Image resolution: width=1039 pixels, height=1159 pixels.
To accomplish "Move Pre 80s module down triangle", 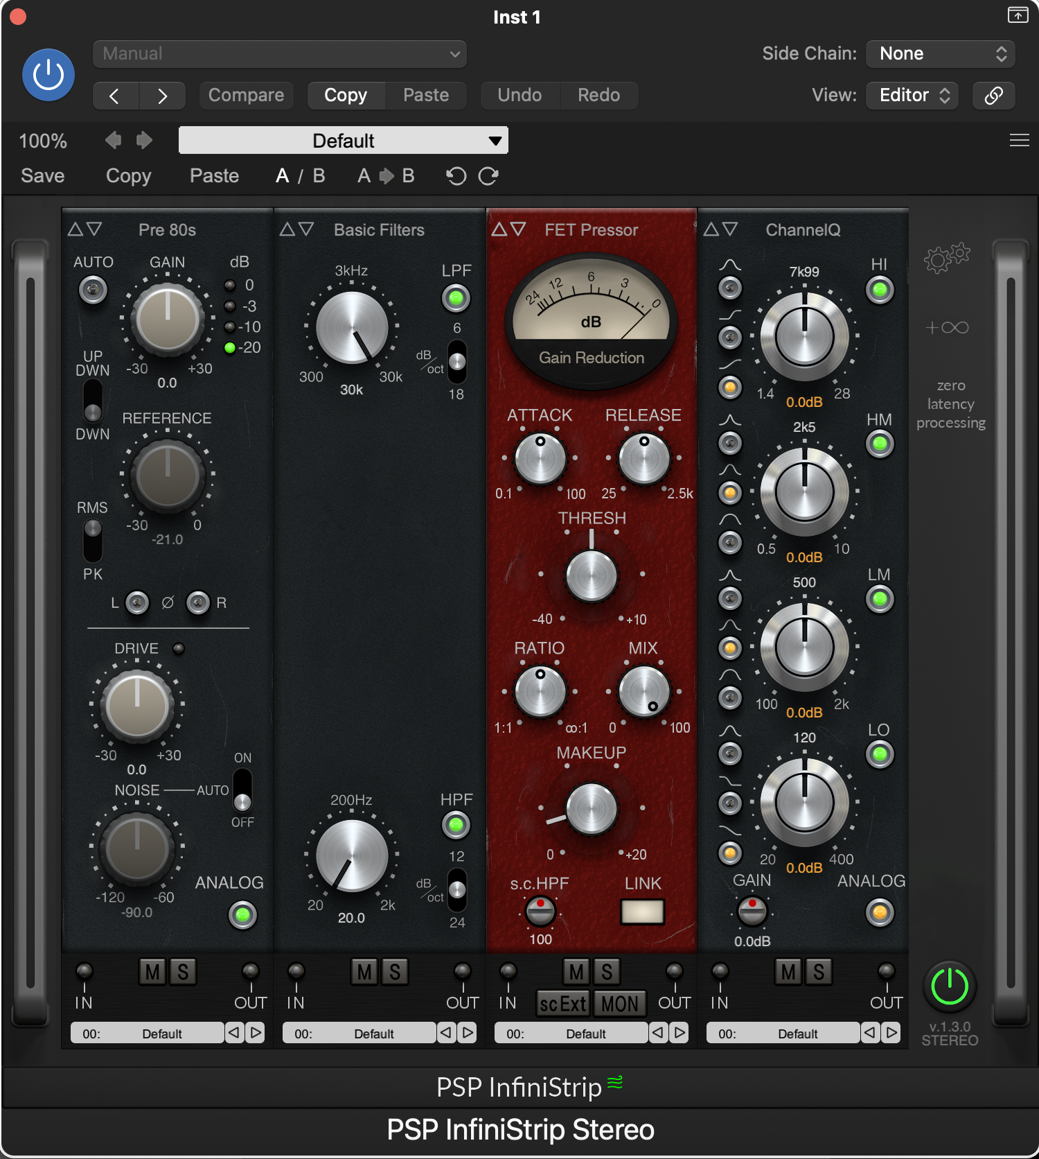I will click(94, 229).
